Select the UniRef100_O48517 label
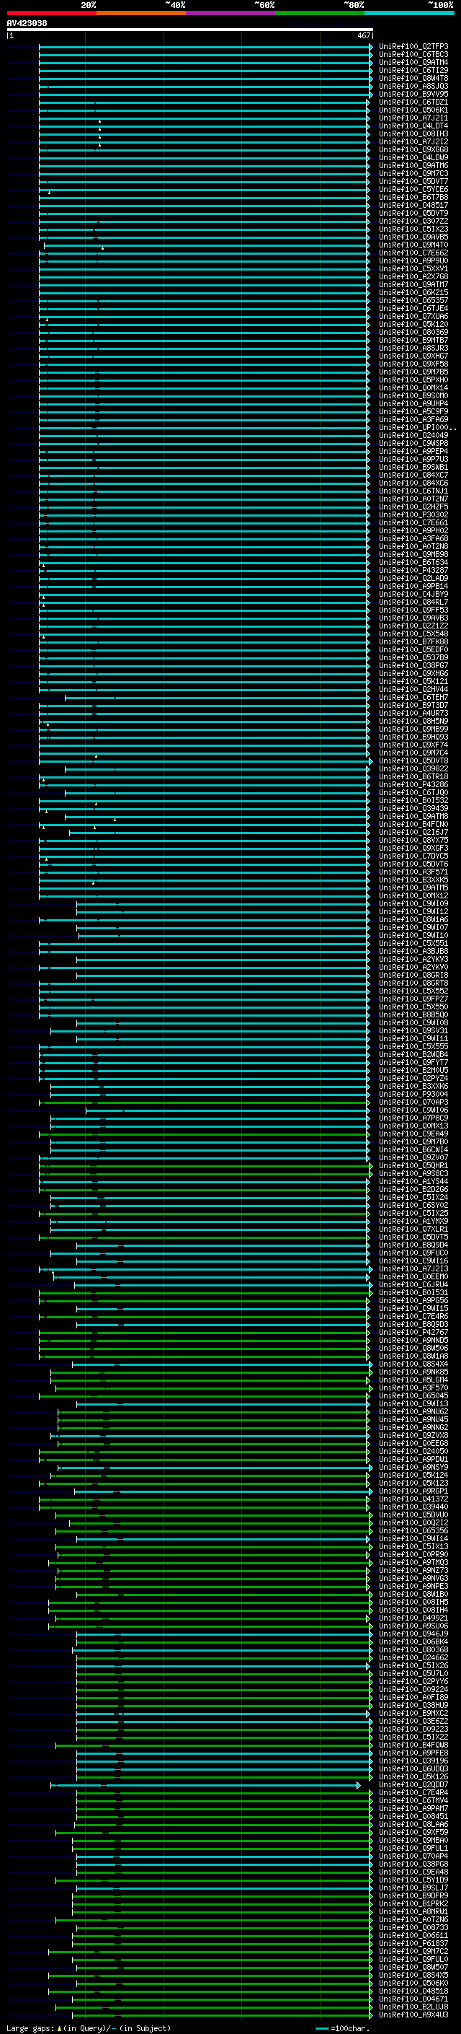Viewport: 461px width, 2034px height. (x=413, y=206)
